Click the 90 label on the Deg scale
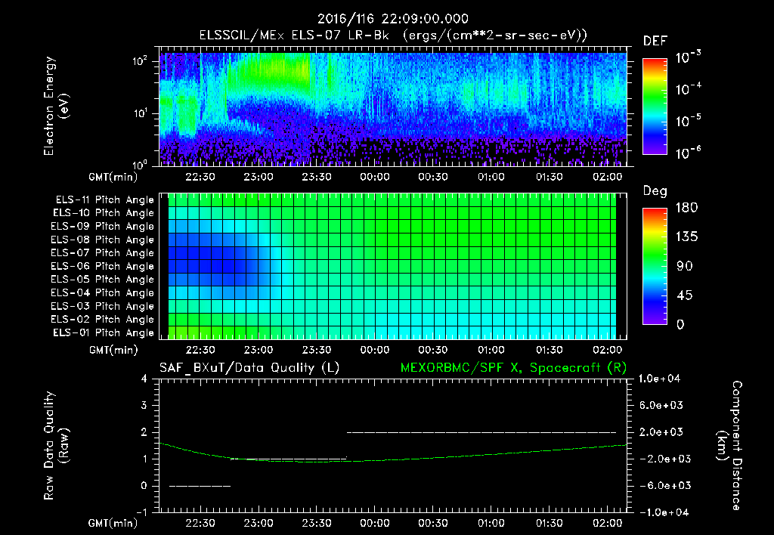 click(x=685, y=266)
